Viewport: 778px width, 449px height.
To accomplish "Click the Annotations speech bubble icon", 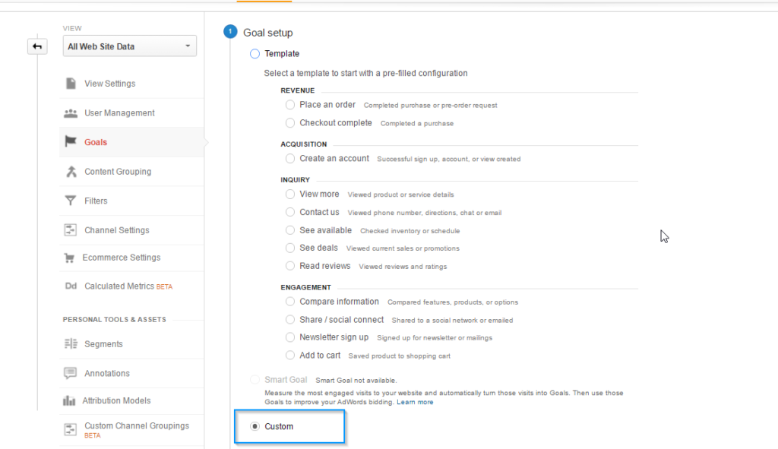I will [x=72, y=372].
